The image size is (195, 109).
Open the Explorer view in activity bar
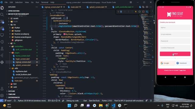pyautogui.click(x=2, y=8)
